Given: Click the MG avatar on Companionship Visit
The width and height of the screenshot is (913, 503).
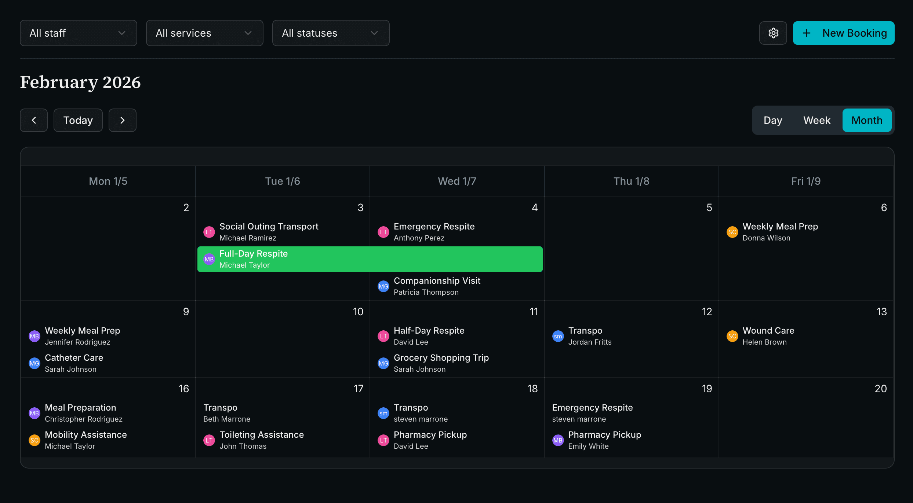Looking at the screenshot, I should tap(383, 286).
